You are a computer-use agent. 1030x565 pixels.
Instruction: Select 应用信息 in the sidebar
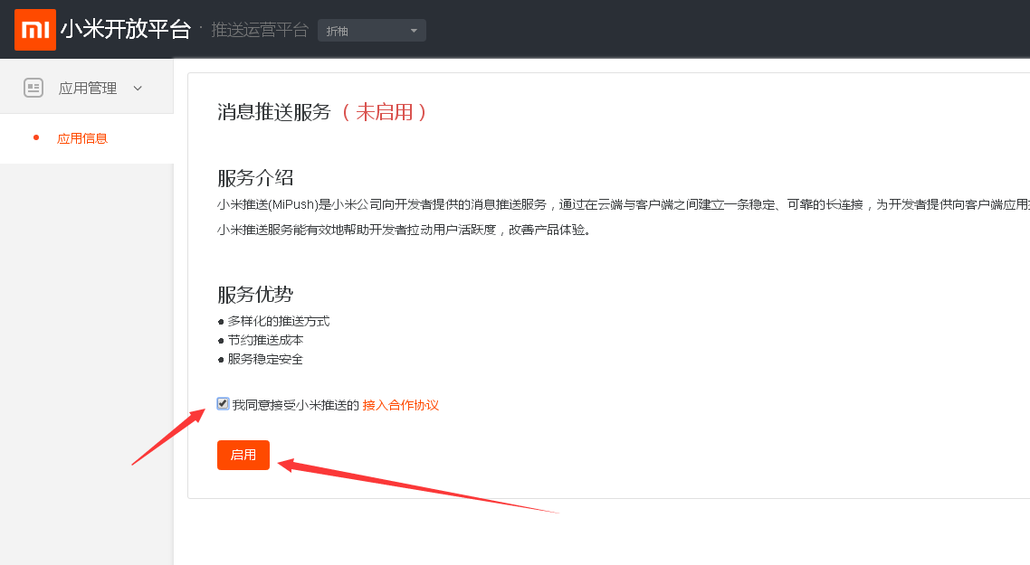point(82,138)
